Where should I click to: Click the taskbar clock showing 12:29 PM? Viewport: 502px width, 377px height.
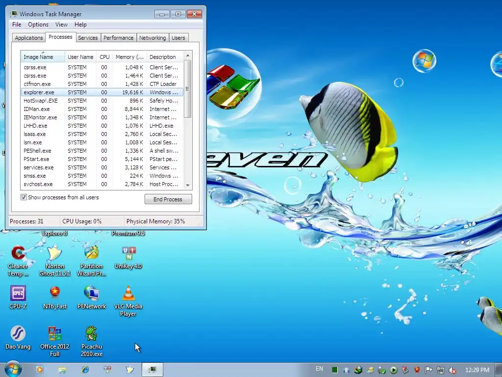pos(477,370)
